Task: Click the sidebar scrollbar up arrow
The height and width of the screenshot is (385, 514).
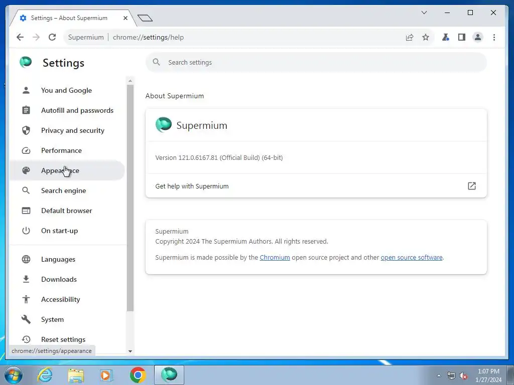Action: coord(130,81)
